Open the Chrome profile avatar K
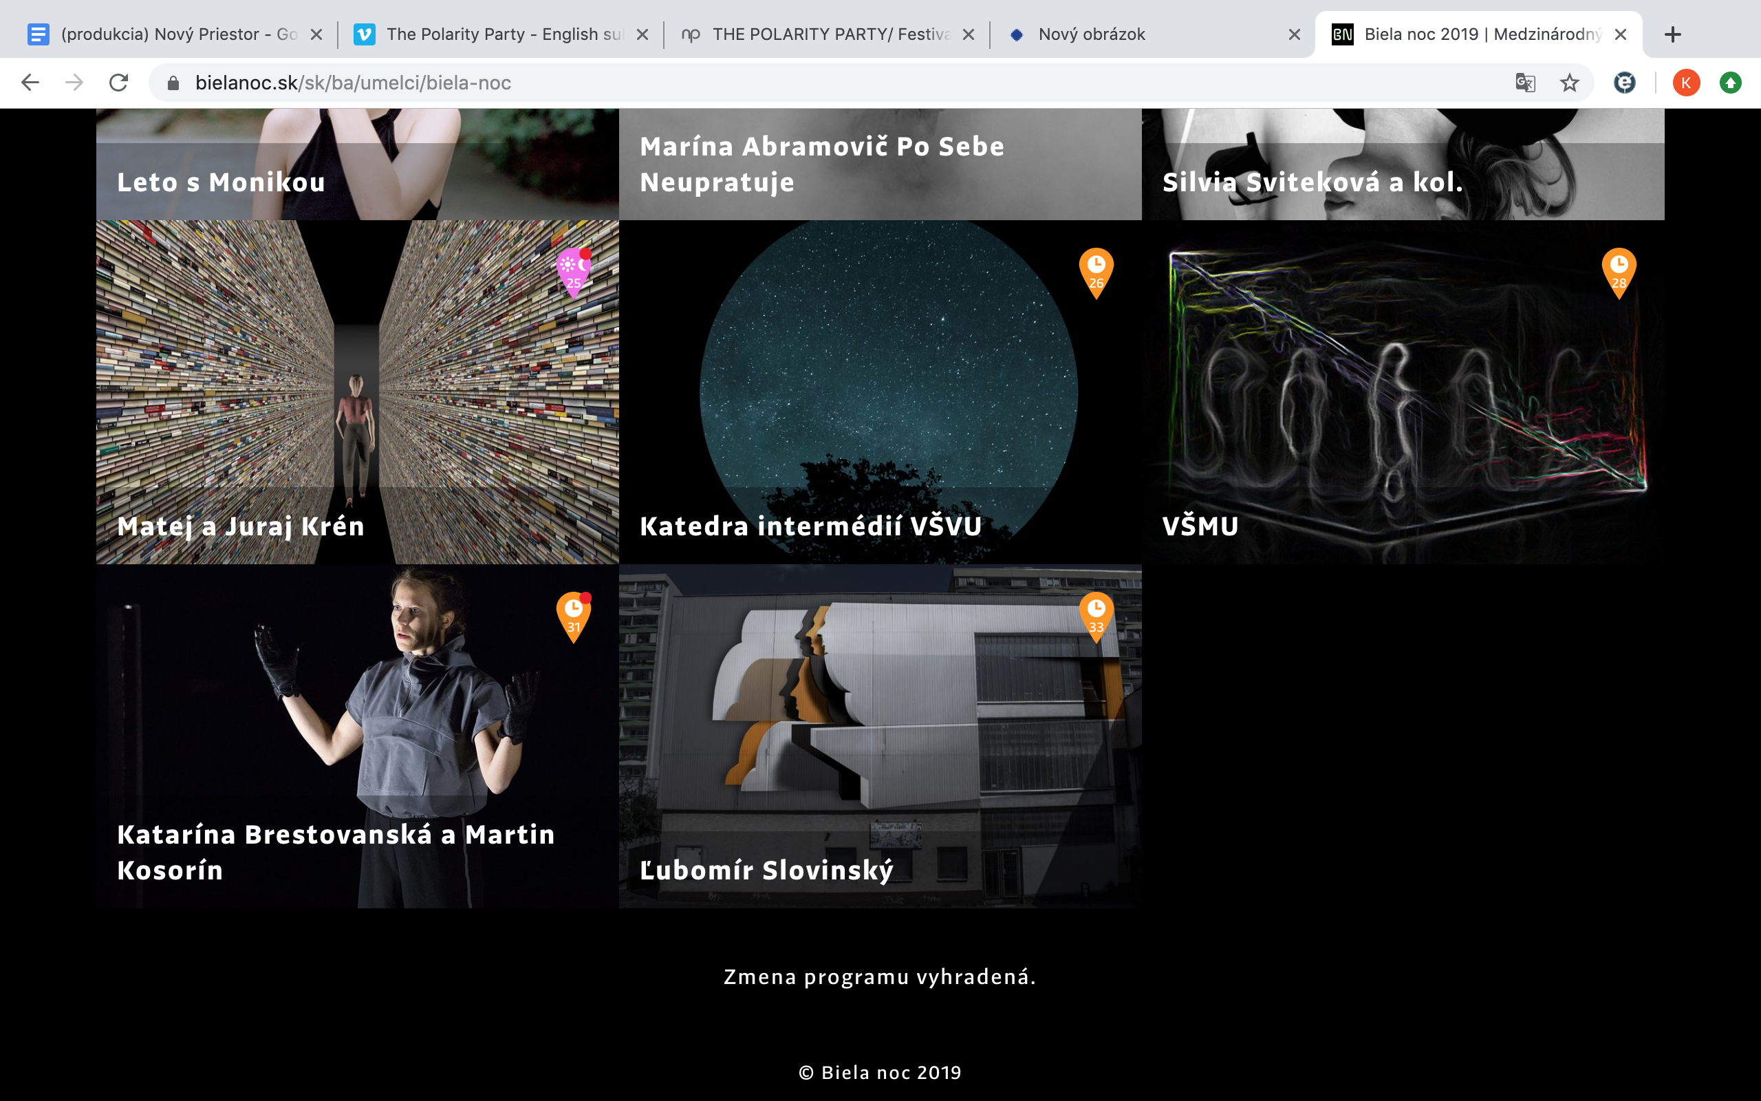Screen dimensions: 1761x1101 click(x=1685, y=83)
